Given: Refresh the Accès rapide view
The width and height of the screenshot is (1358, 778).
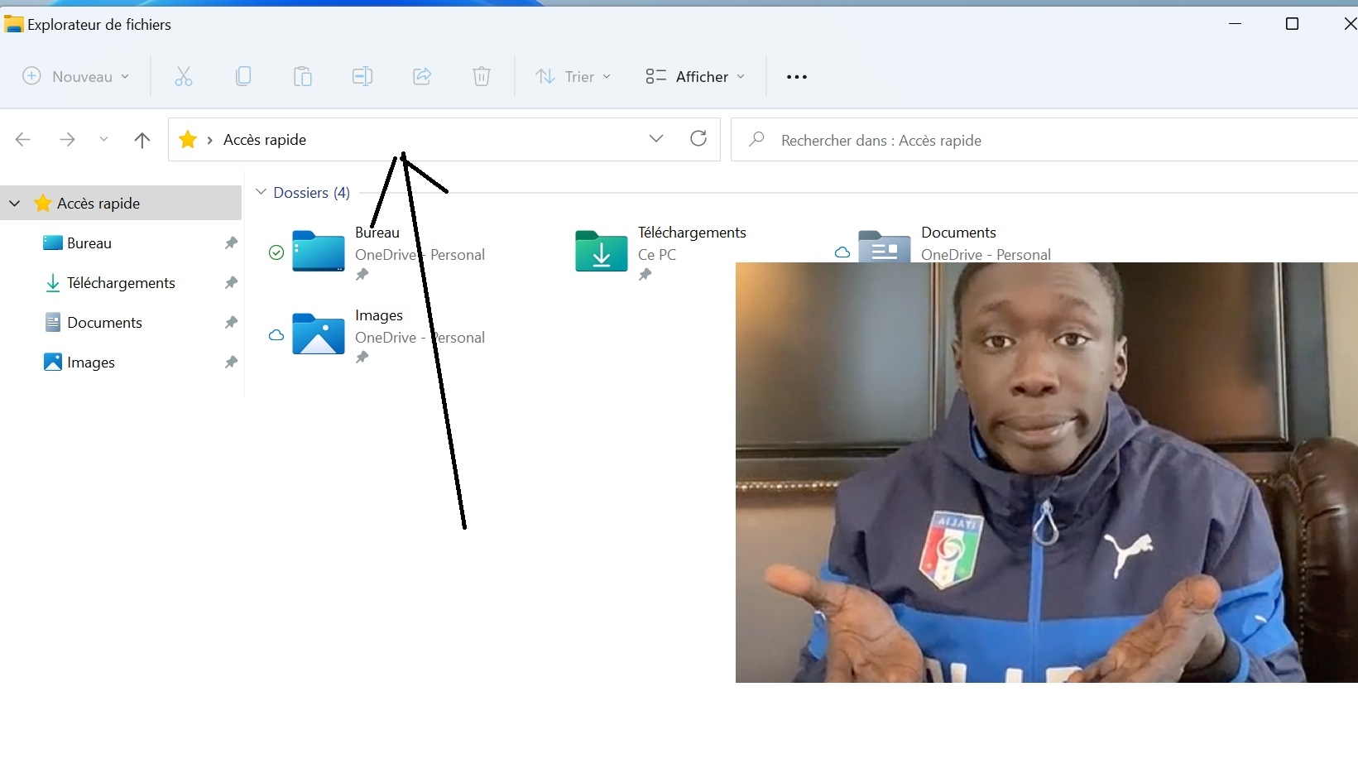Looking at the screenshot, I should 698,139.
